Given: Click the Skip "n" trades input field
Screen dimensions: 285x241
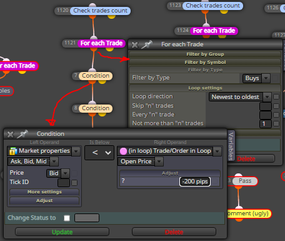Looking at the screenshot, I should 266,106.
